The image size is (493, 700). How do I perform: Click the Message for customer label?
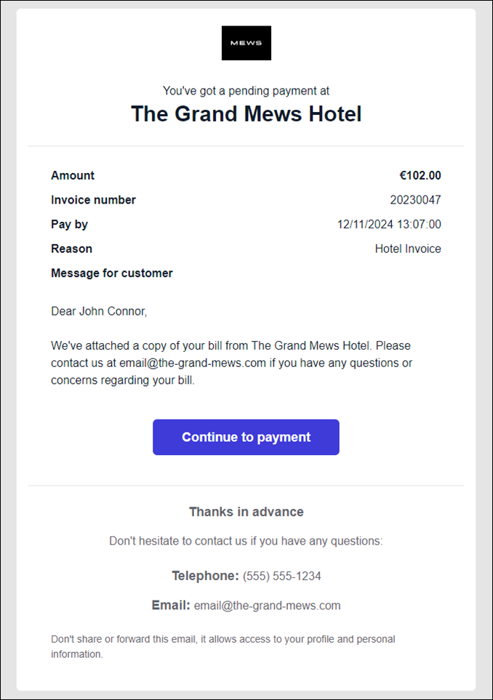pyautogui.click(x=112, y=273)
